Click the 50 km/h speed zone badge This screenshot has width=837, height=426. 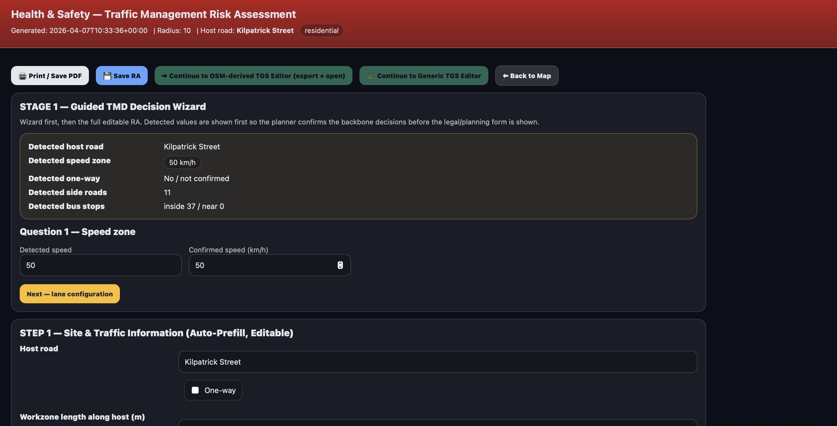coord(182,162)
